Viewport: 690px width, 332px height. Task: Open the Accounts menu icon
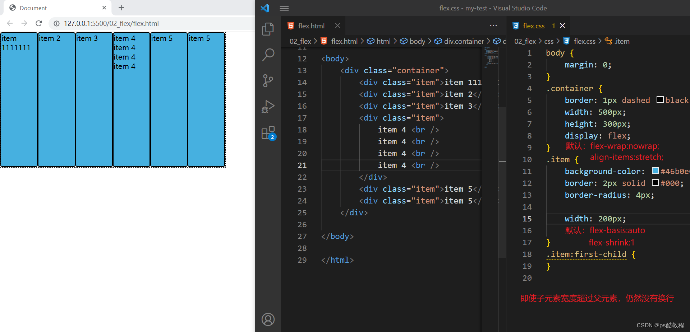(268, 319)
